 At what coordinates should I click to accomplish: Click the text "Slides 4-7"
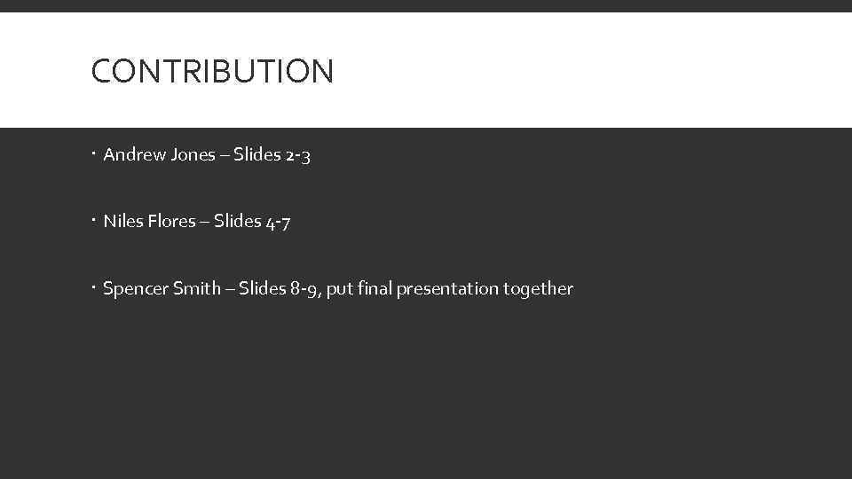(x=251, y=223)
